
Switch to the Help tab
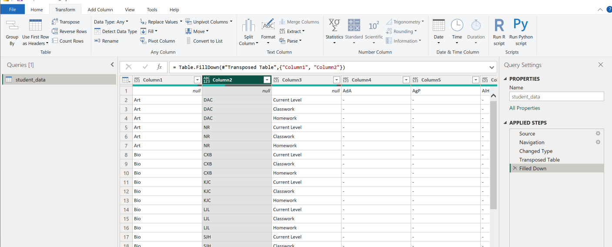click(x=174, y=10)
